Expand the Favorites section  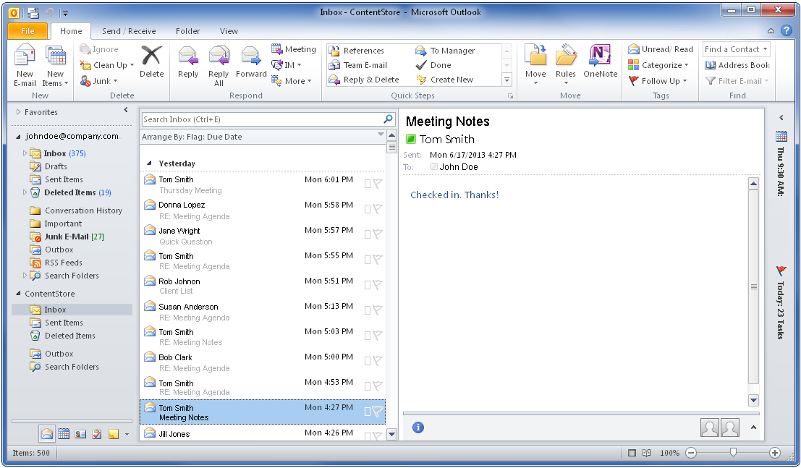pyautogui.click(x=18, y=112)
